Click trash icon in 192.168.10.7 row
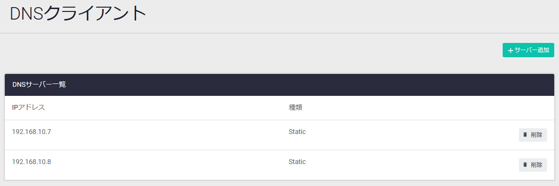 (x=525, y=134)
